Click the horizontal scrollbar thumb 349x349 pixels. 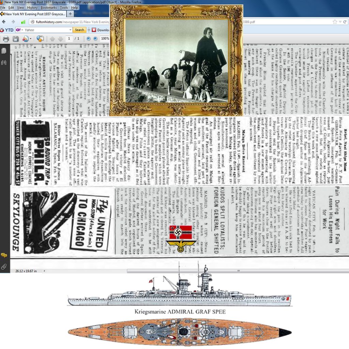238,271
